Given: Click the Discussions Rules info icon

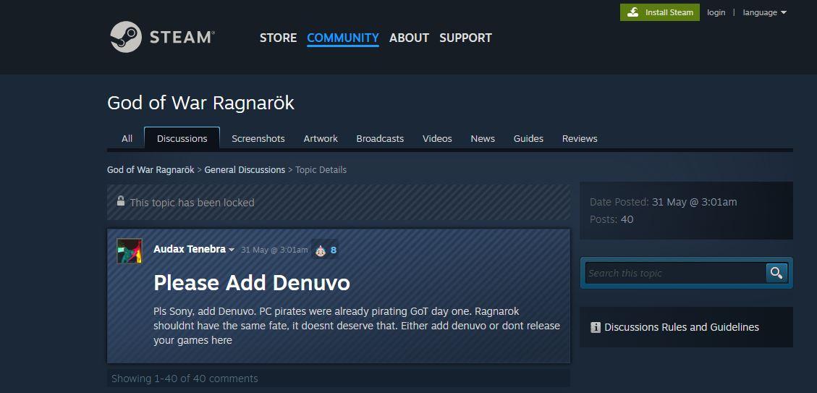Looking at the screenshot, I should coord(596,327).
